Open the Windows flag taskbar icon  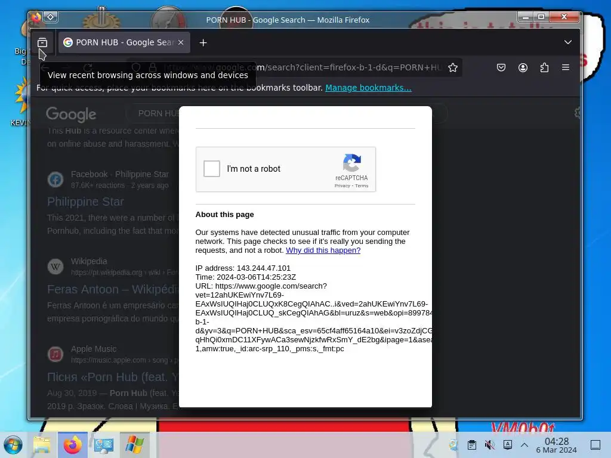[x=134, y=445]
